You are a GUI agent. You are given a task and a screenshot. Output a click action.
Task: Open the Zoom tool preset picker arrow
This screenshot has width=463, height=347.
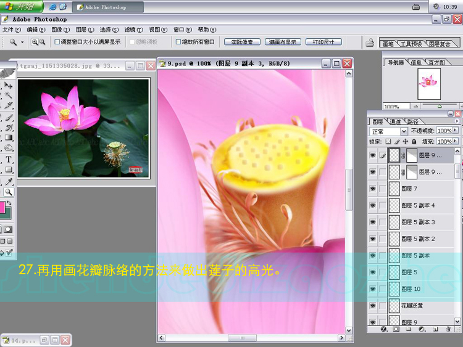coord(22,42)
